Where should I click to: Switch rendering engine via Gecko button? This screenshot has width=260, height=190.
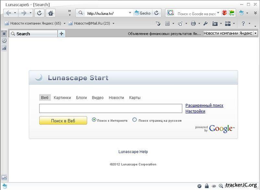(x=142, y=13)
